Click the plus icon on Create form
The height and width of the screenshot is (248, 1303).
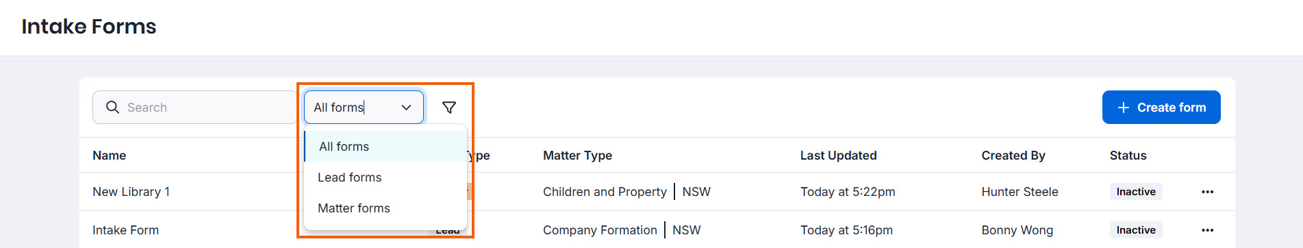click(x=1123, y=108)
